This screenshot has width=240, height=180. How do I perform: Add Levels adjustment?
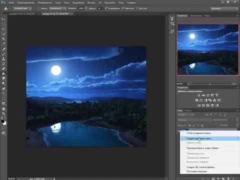(203, 95)
